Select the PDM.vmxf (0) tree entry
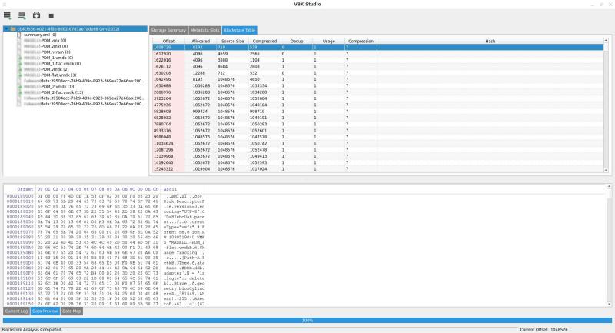Image resolution: width=615 pixels, height=333 pixels. coord(45,46)
